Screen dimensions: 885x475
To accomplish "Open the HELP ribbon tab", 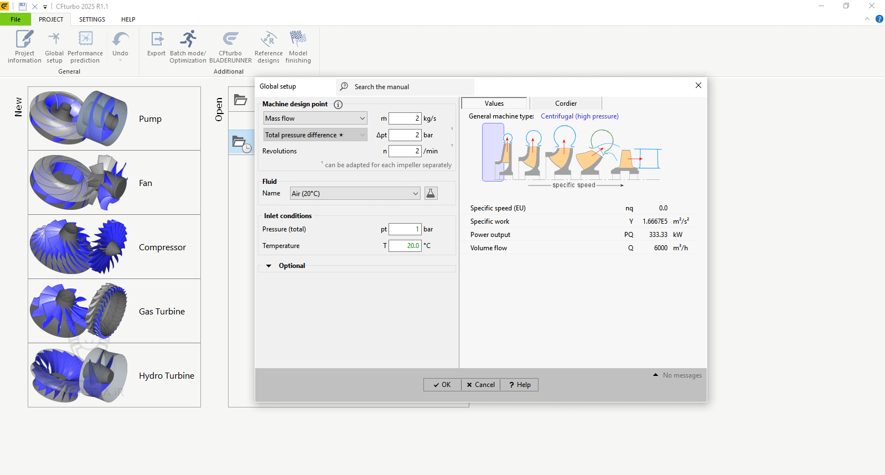I will pyautogui.click(x=128, y=19).
